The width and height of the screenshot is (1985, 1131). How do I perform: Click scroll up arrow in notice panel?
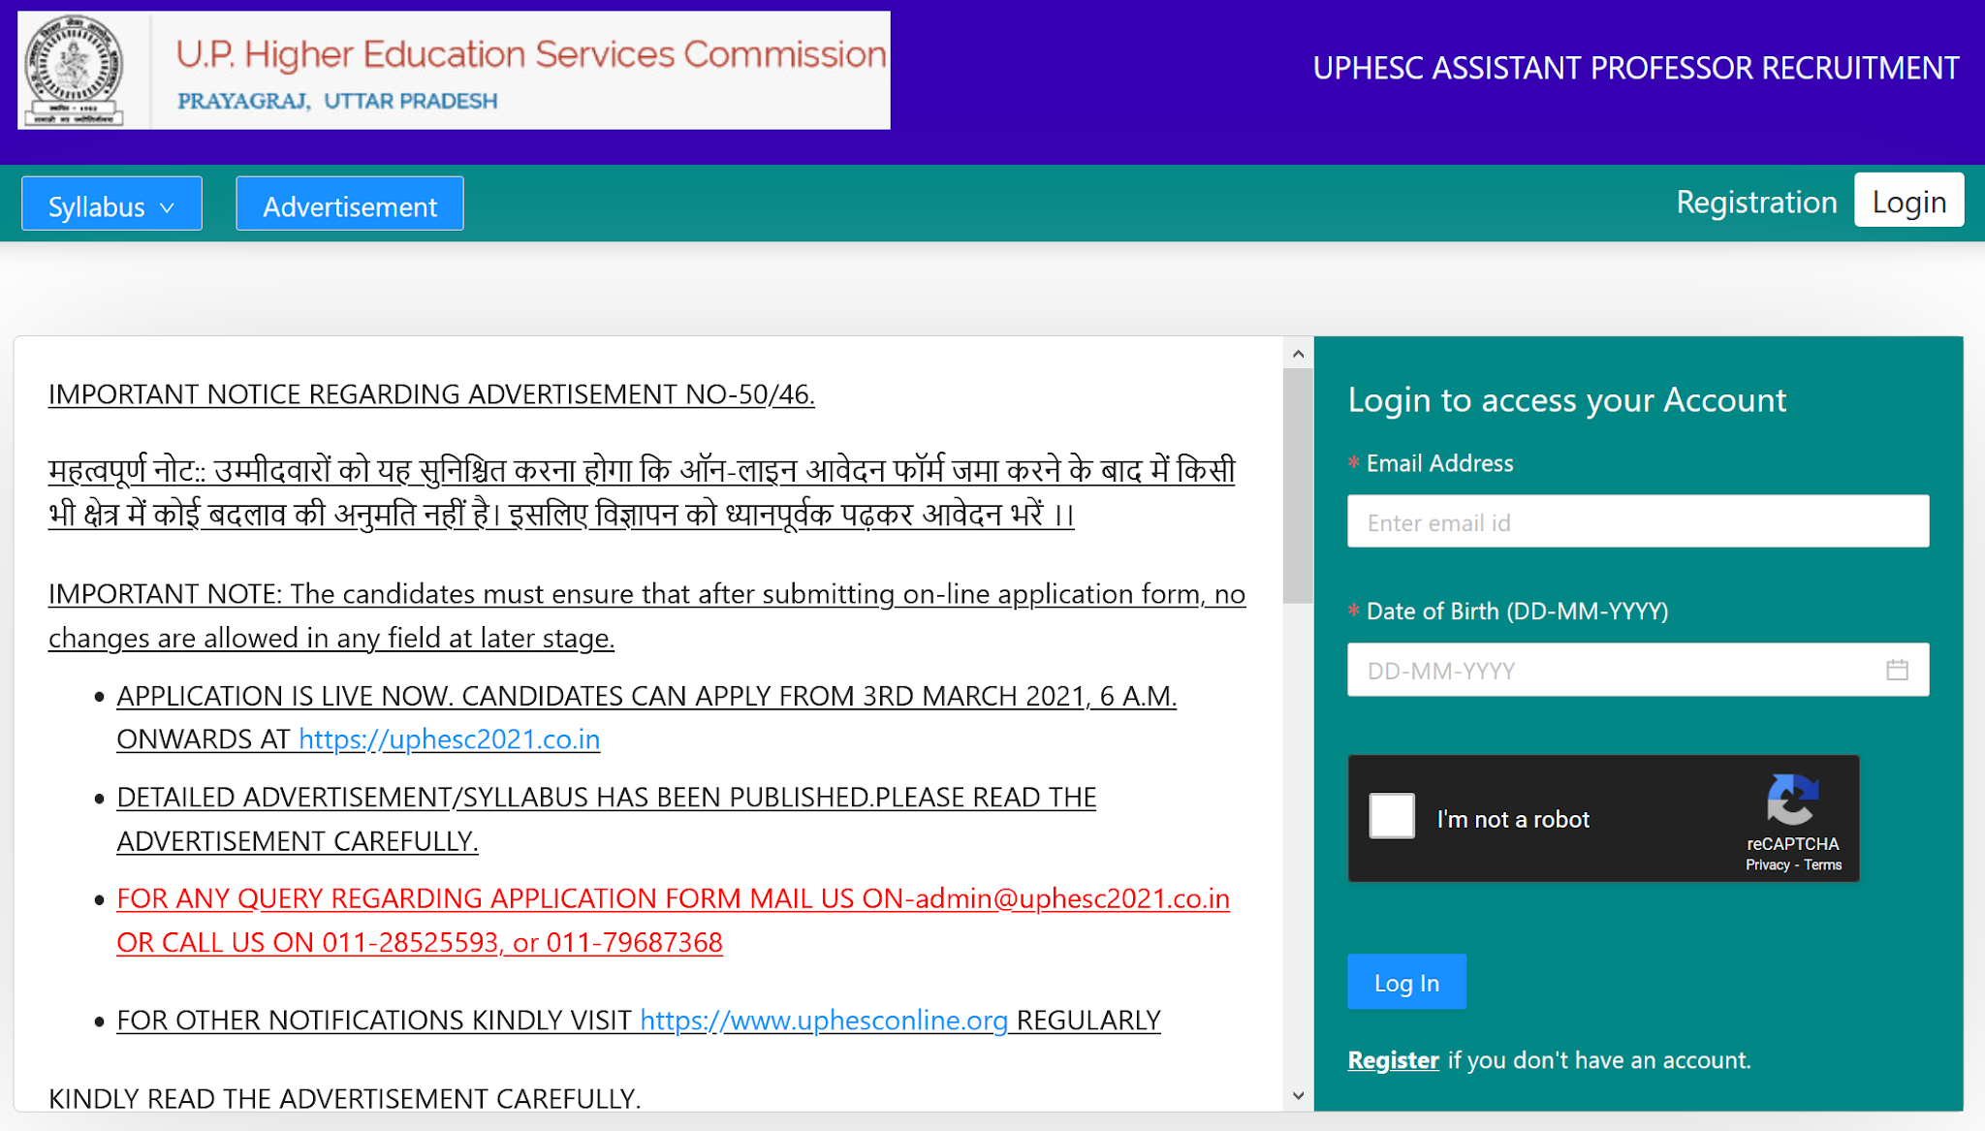pyautogui.click(x=1298, y=355)
